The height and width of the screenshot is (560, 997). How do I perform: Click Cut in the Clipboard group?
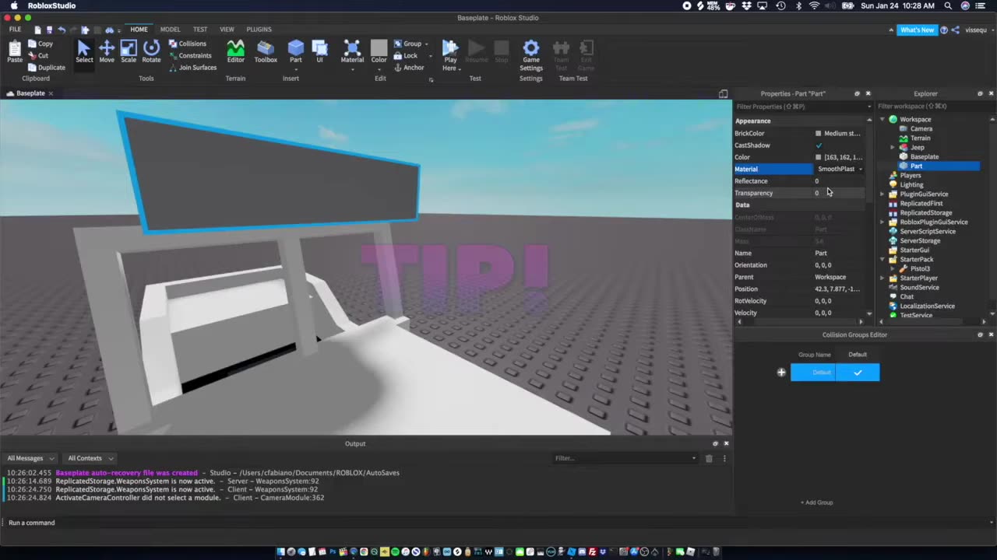pyautogui.click(x=38, y=55)
